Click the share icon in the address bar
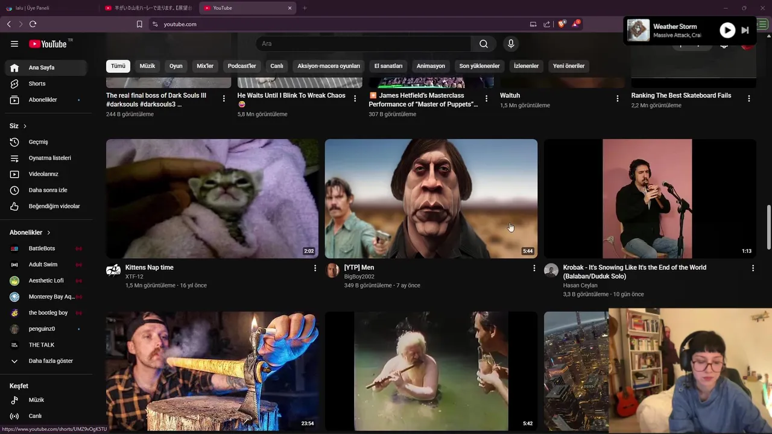 [546, 24]
